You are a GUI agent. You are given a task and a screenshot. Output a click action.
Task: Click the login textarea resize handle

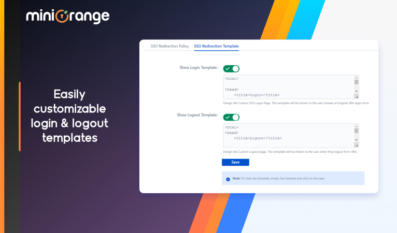357,97
